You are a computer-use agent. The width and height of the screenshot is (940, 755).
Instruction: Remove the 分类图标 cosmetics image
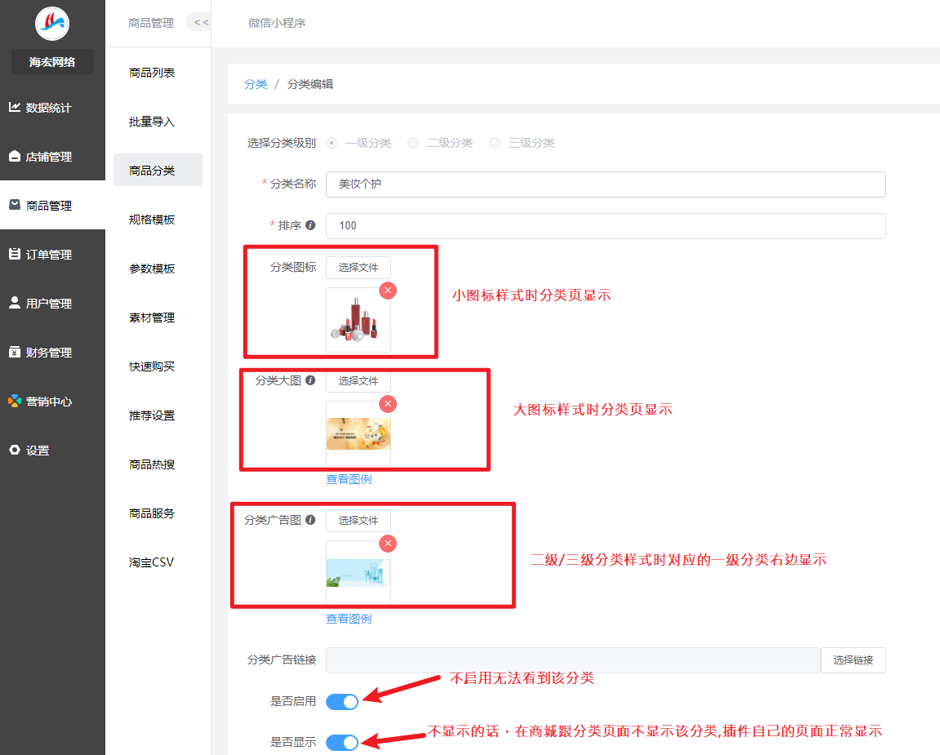click(x=388, y=290)
